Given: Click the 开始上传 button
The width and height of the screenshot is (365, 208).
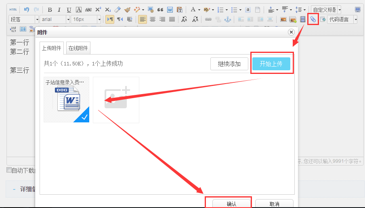Looking at the screenshot, I should (271, 64).
